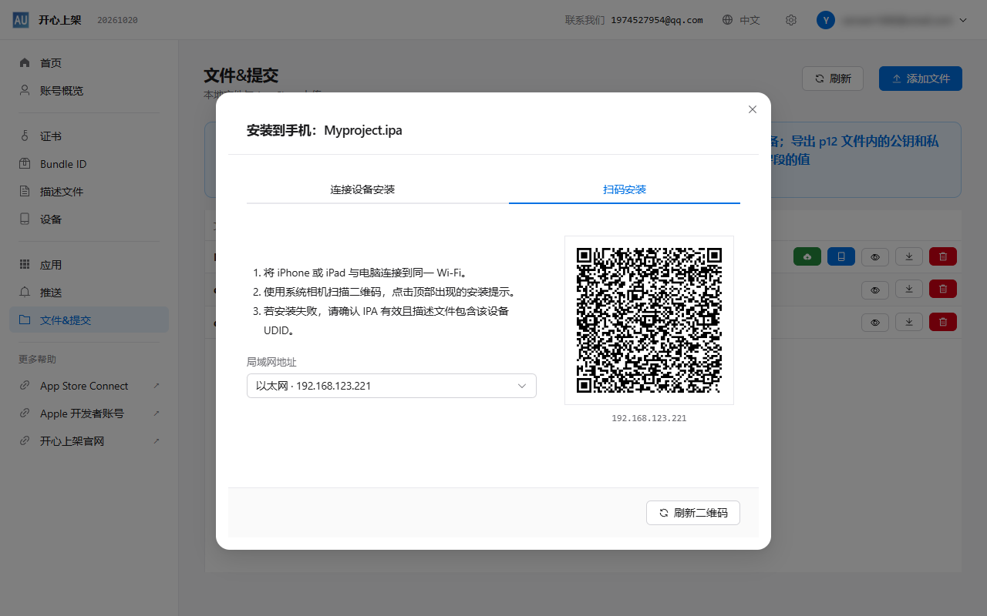
Task: Click the red trash icon in the middle file row
Action: pyautogui.click(x=943, y=290)
